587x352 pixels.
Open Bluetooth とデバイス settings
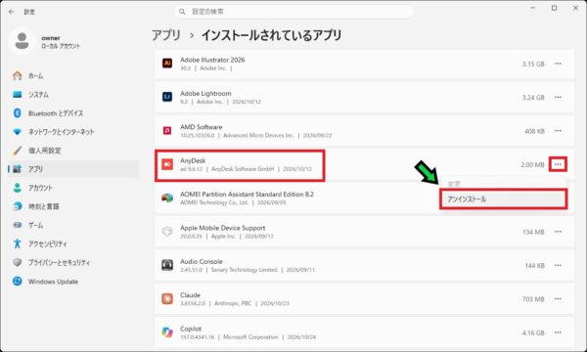click(73, 113)
